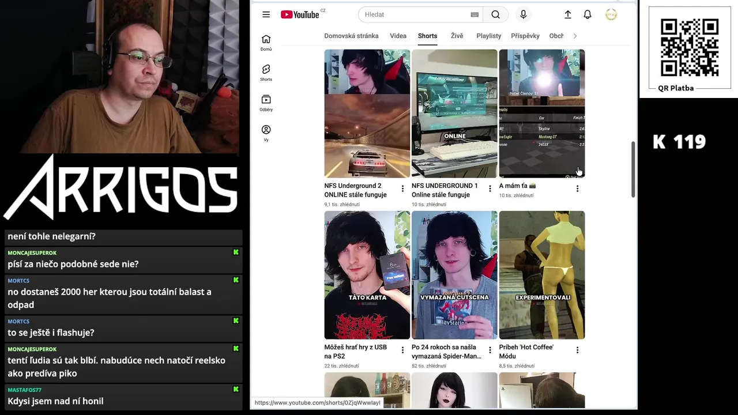Click the upload/create icon

coord(567,14)
